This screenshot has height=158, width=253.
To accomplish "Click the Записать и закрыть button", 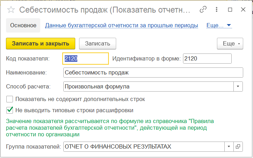I will point(41,44).
